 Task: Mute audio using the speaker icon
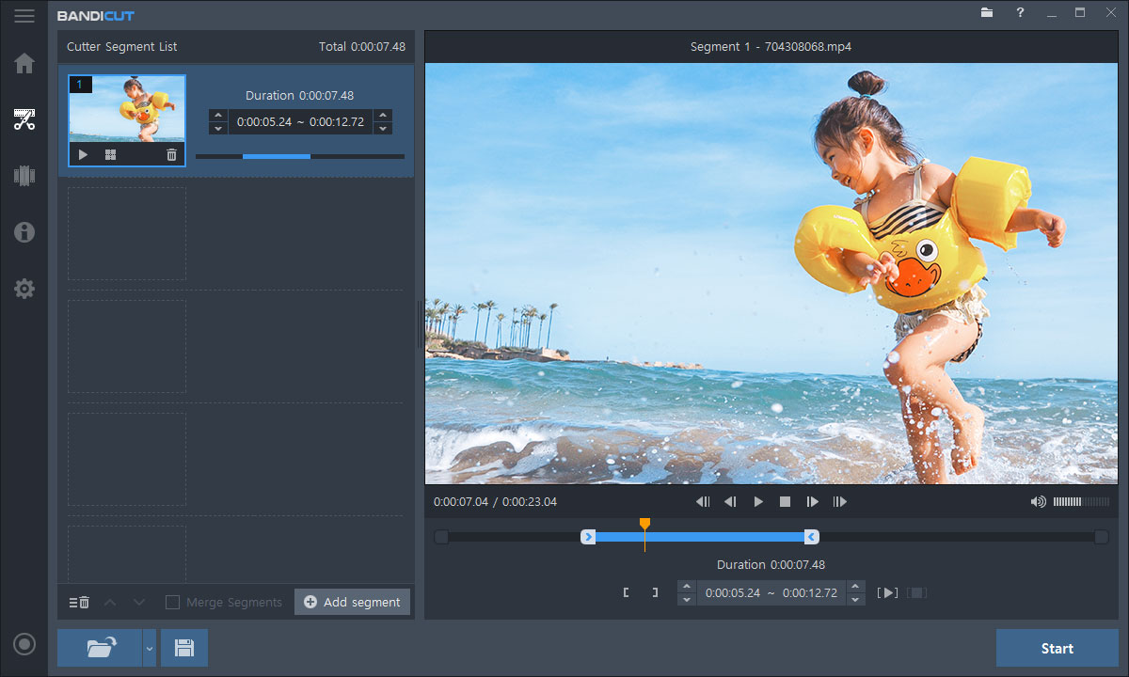coord(1039,501)
